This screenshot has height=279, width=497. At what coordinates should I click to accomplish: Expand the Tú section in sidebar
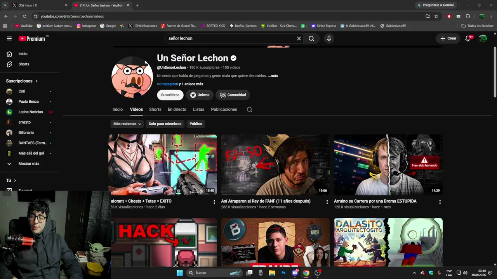click(11, 181)
